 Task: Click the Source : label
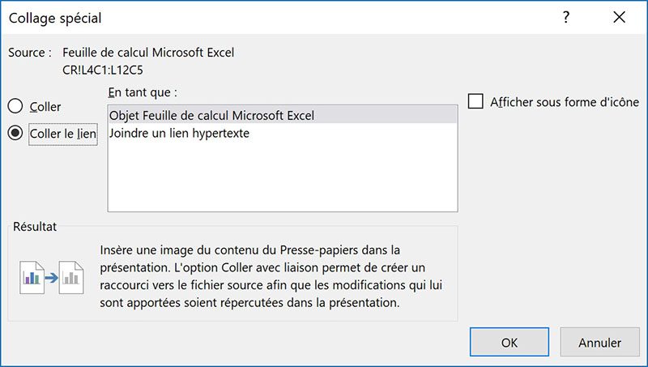(x=30, y=53)
